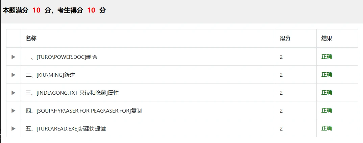The height and width of the screenshot is (143, 363).
Task: Click the red full-score number after 本题满分
Action: tap(37, 10)
